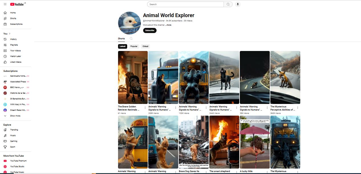Screen dimensions: 361x174
Task: Open options menu for Brave Golden Retriever short
Action: 145,108
